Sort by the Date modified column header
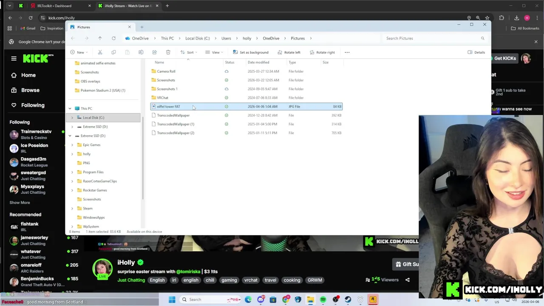 click(x=258, y=62)
